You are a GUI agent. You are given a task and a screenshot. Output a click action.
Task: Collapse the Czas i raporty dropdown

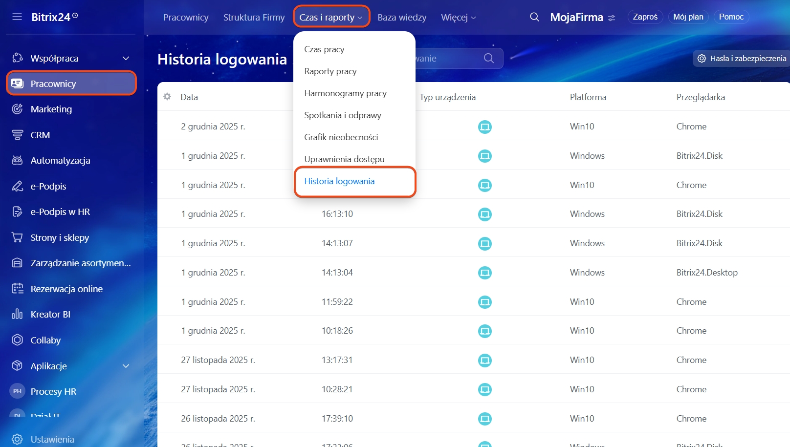click(x=331, y=18)
